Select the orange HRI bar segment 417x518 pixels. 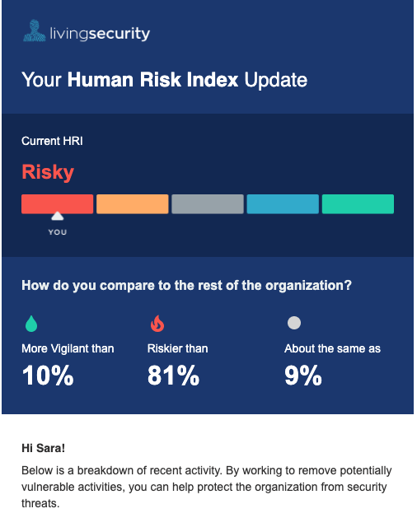point(133,204)
